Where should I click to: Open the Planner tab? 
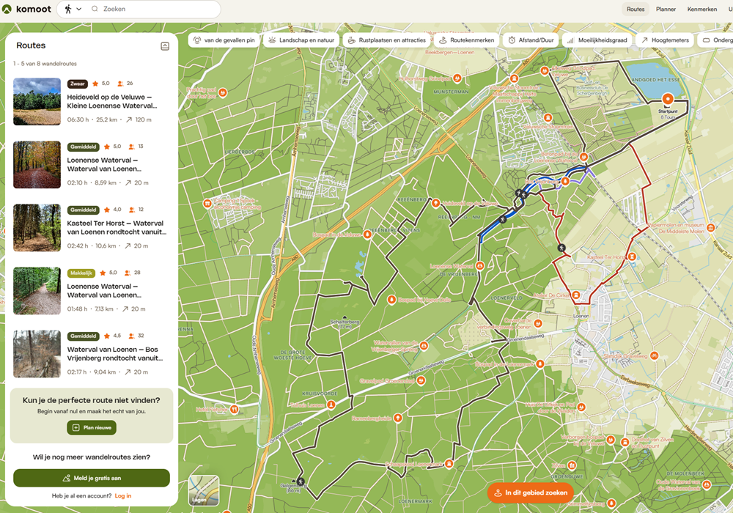click(666, 10)
